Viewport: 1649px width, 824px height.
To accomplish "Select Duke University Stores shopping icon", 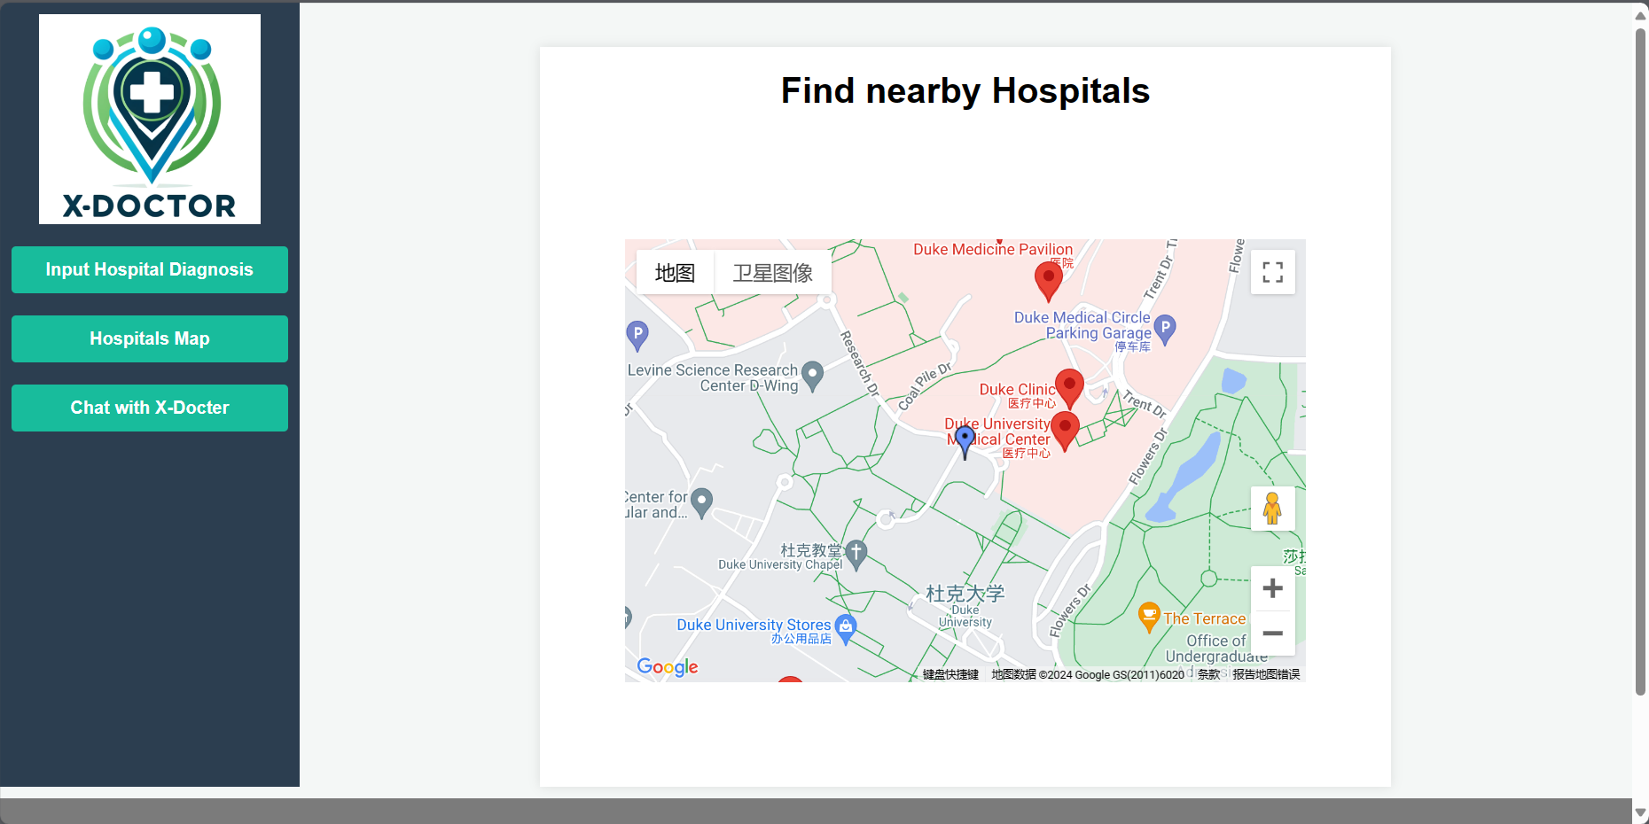I will click(x=846, y=629).
